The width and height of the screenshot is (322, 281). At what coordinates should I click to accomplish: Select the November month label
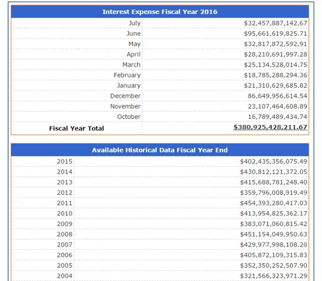click(125, 107)
